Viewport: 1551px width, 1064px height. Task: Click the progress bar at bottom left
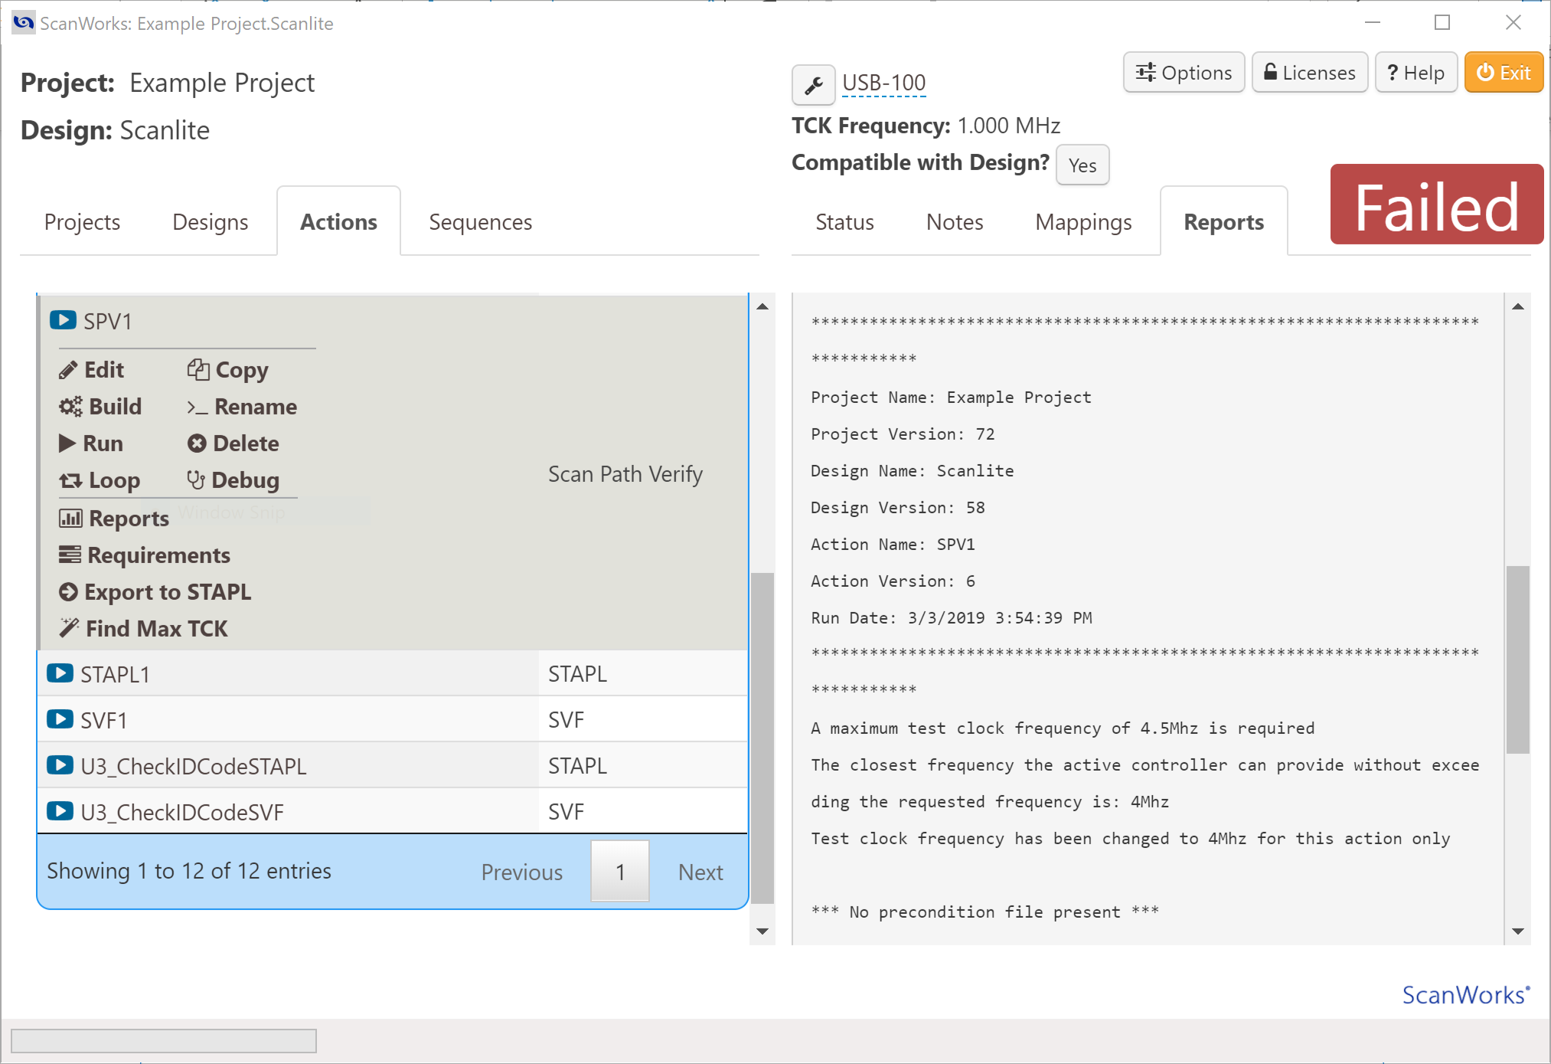coord(164,1040)
